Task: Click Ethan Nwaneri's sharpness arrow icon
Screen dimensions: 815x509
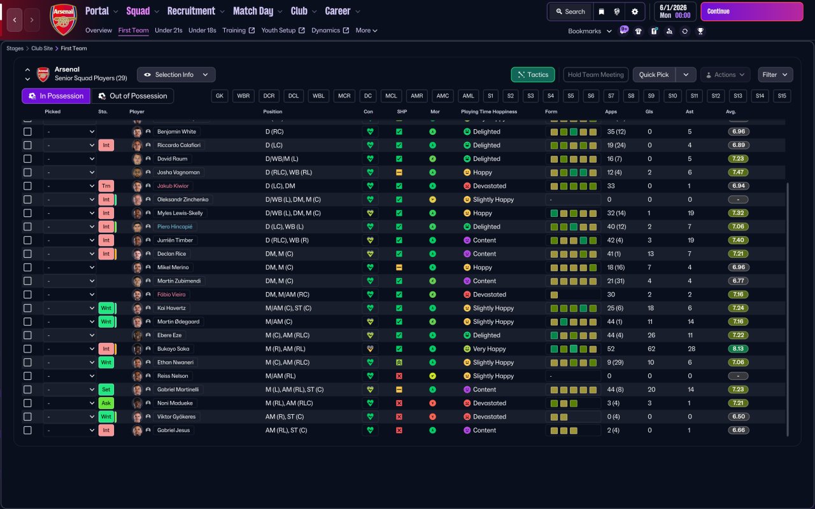Action: [x=399, y=363]
